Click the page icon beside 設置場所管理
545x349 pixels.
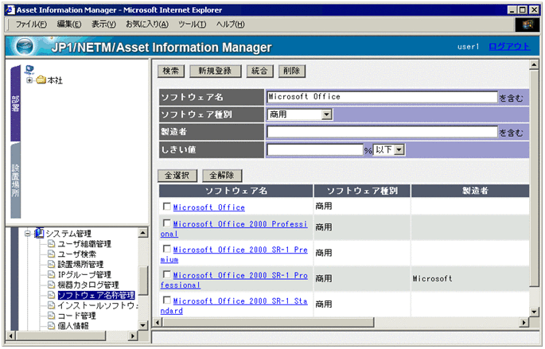(52, 264)
